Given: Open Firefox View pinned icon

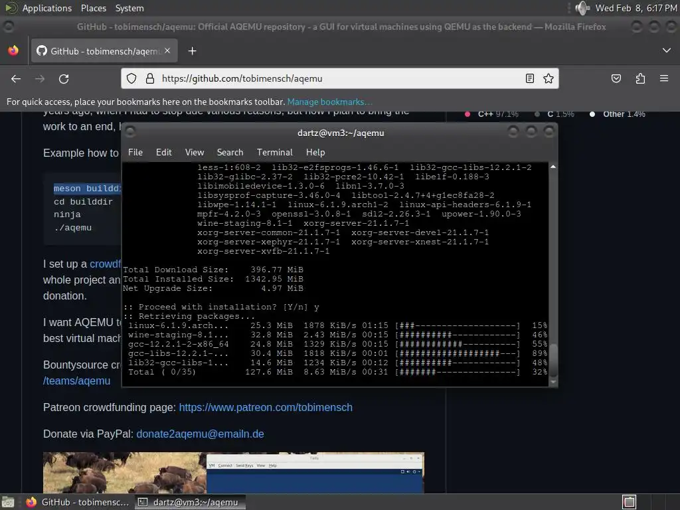Looking at the screenshot, I should click(13, 50).
